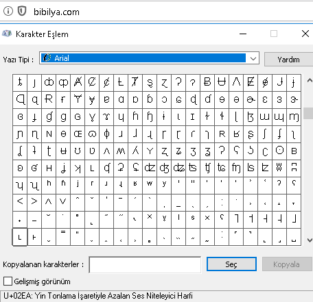Select the rams horn (ɤ) character cell

[106, 116]
